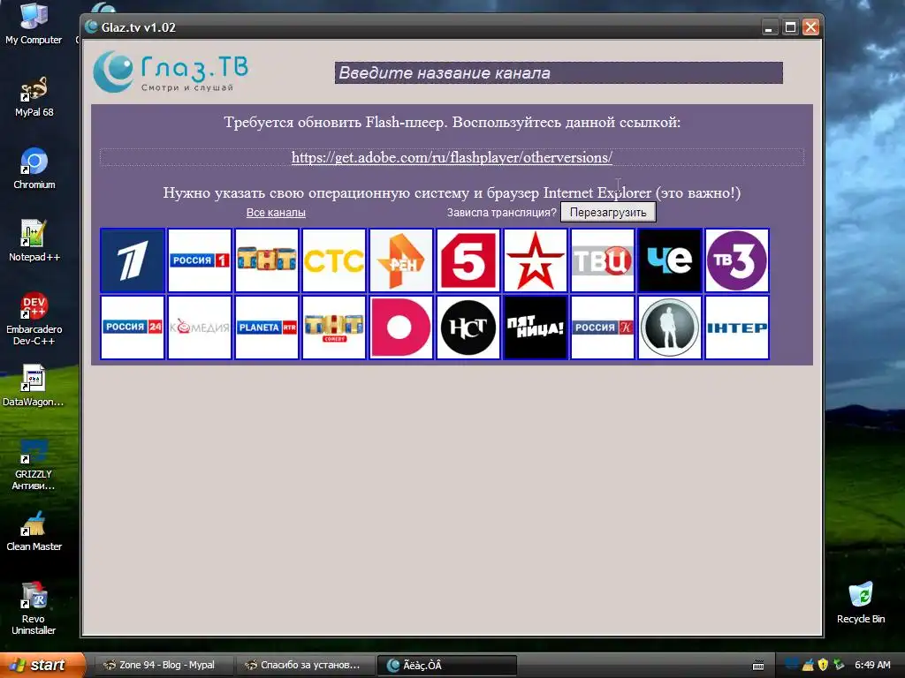
Task: Switch to Спасибо за установ... taskbar item
Action: (305, 666)
